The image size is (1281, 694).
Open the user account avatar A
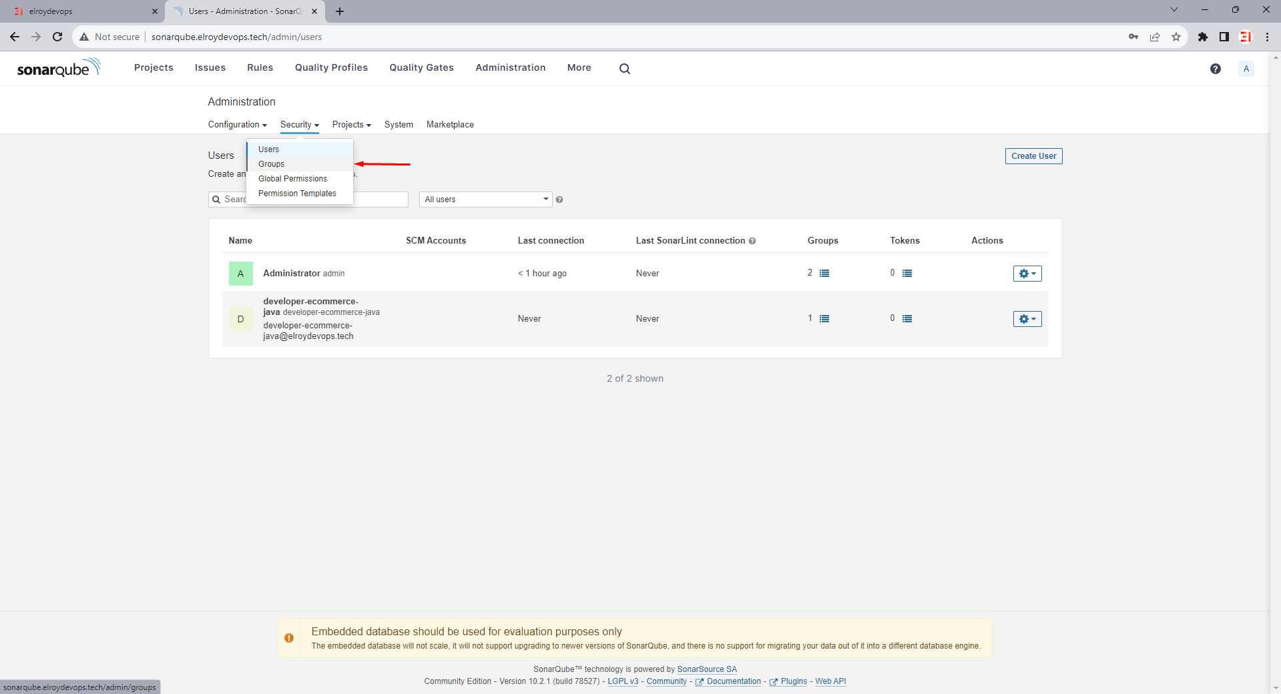[x=1246, y=69]
